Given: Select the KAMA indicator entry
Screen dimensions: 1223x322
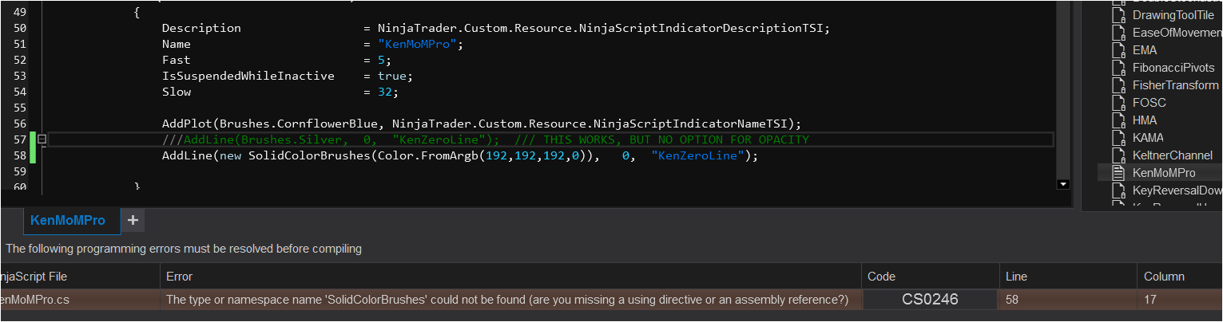Looking at the screenshot, I should click(x=1148, y=138).
